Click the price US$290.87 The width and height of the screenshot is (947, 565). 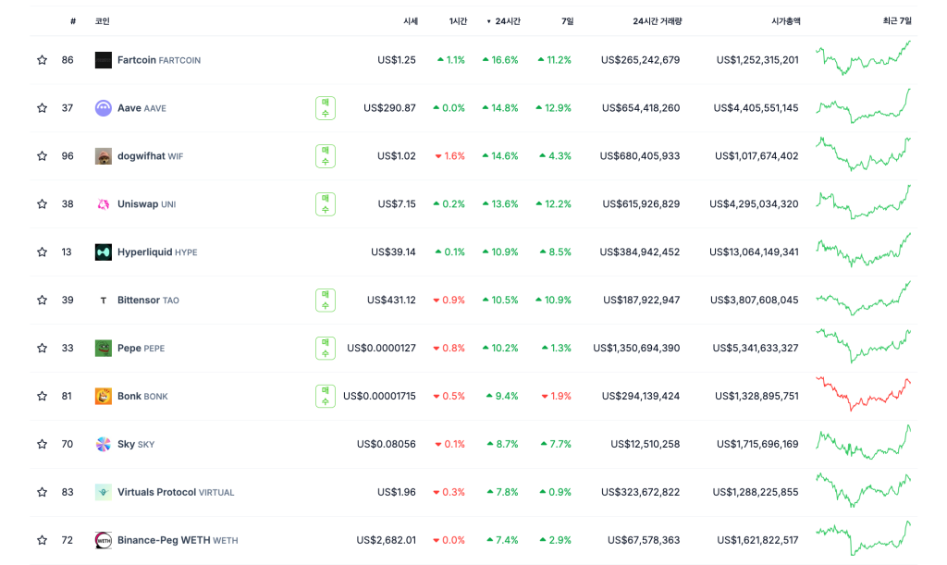[x=389, y=108]
